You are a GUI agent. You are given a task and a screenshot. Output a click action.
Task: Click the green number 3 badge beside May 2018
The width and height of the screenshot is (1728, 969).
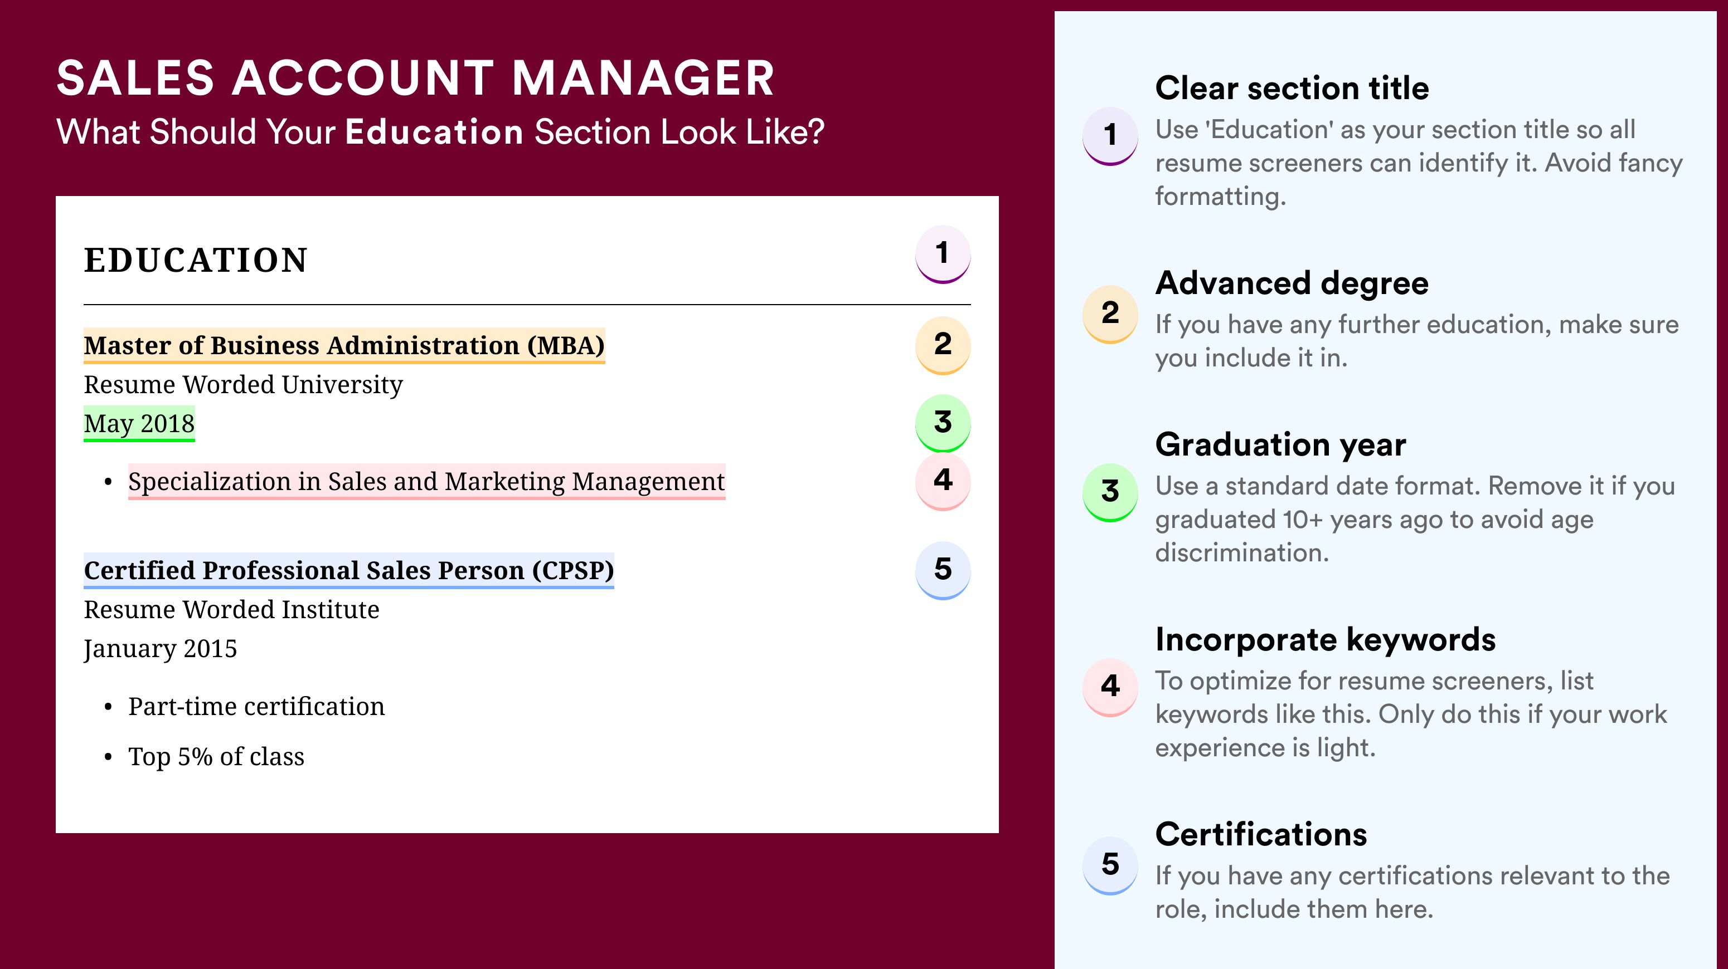point(943,423)
